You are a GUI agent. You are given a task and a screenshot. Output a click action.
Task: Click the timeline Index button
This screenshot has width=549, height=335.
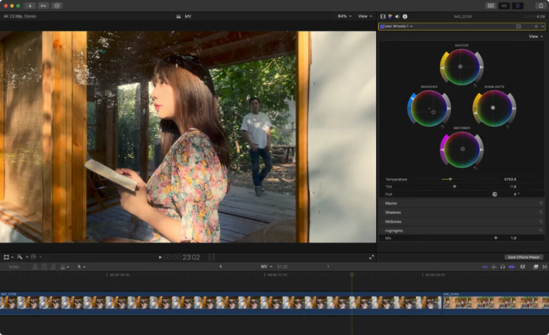pyautogui.click(x=14, y=266)
